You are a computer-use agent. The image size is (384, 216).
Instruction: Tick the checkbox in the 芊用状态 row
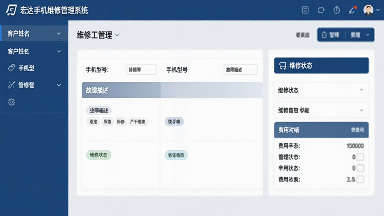(x=360, y=168)
